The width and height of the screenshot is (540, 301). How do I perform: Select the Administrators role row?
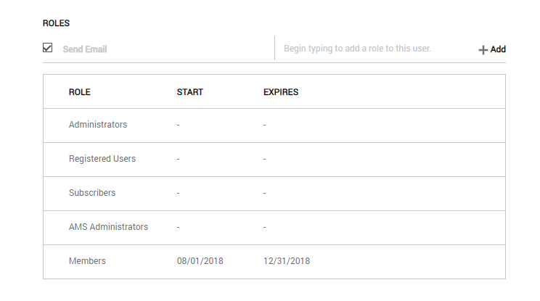[98, 125]
